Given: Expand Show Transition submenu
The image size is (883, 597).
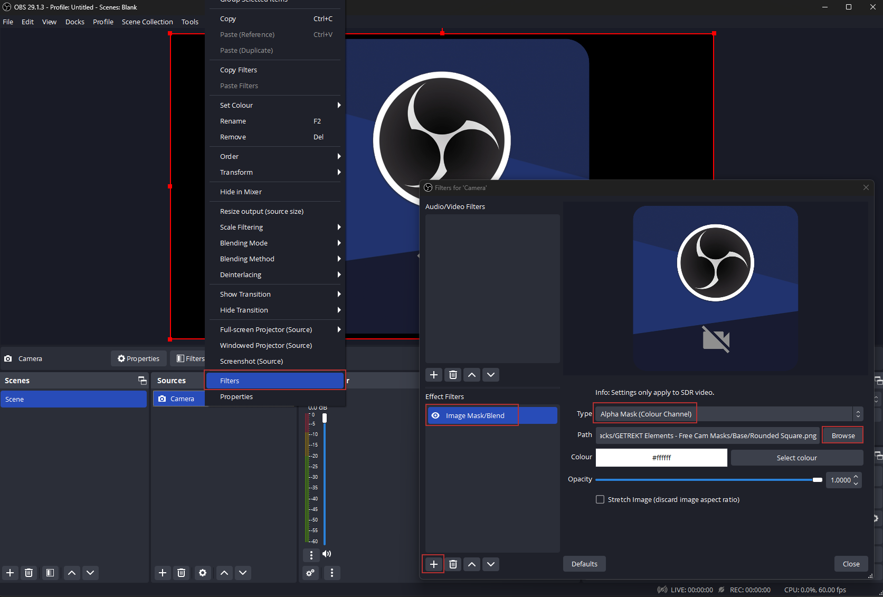Looking at the screenshot, I should click(276, 294).
